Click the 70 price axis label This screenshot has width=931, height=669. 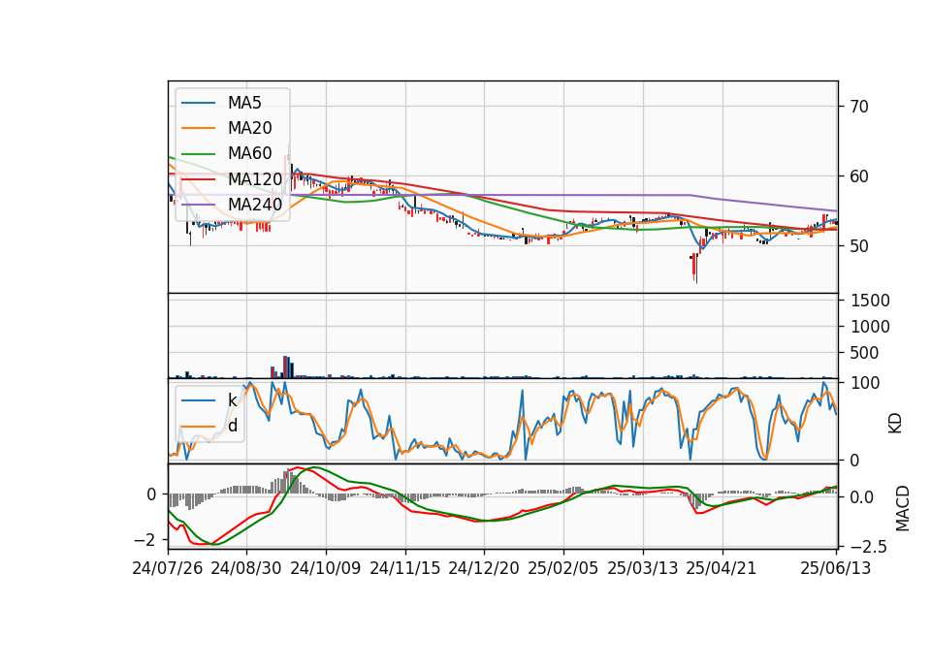[x=858, y=107]
